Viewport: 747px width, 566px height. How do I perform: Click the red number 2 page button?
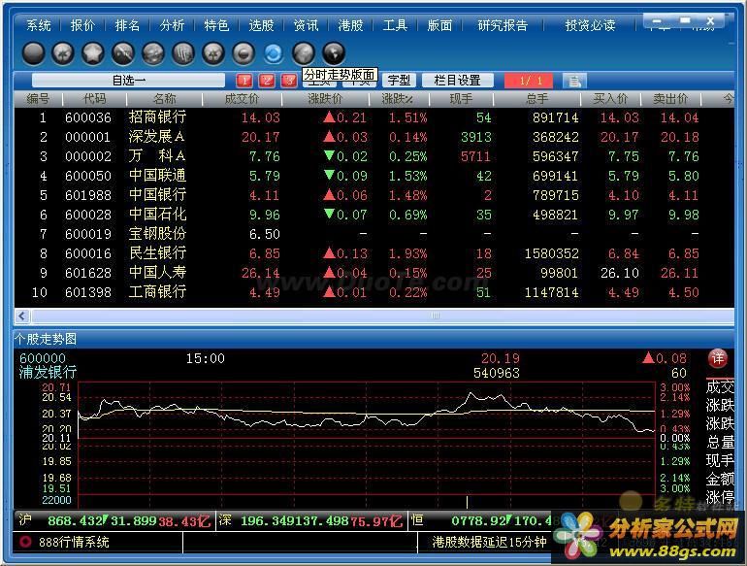pyautogui.click(x=267, y=81)
